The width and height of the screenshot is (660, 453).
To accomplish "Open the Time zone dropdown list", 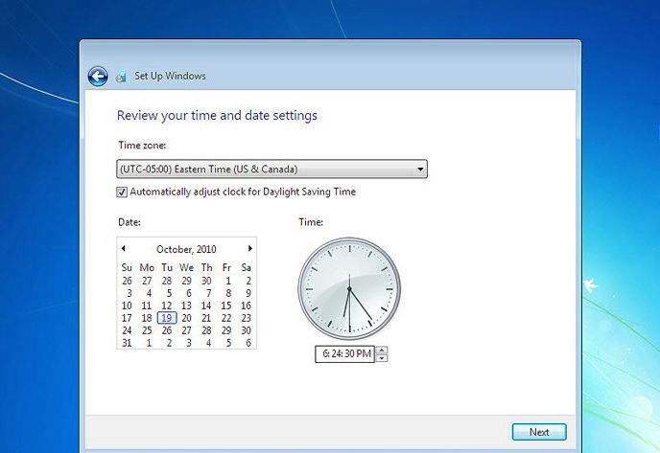I will point(271,169).
